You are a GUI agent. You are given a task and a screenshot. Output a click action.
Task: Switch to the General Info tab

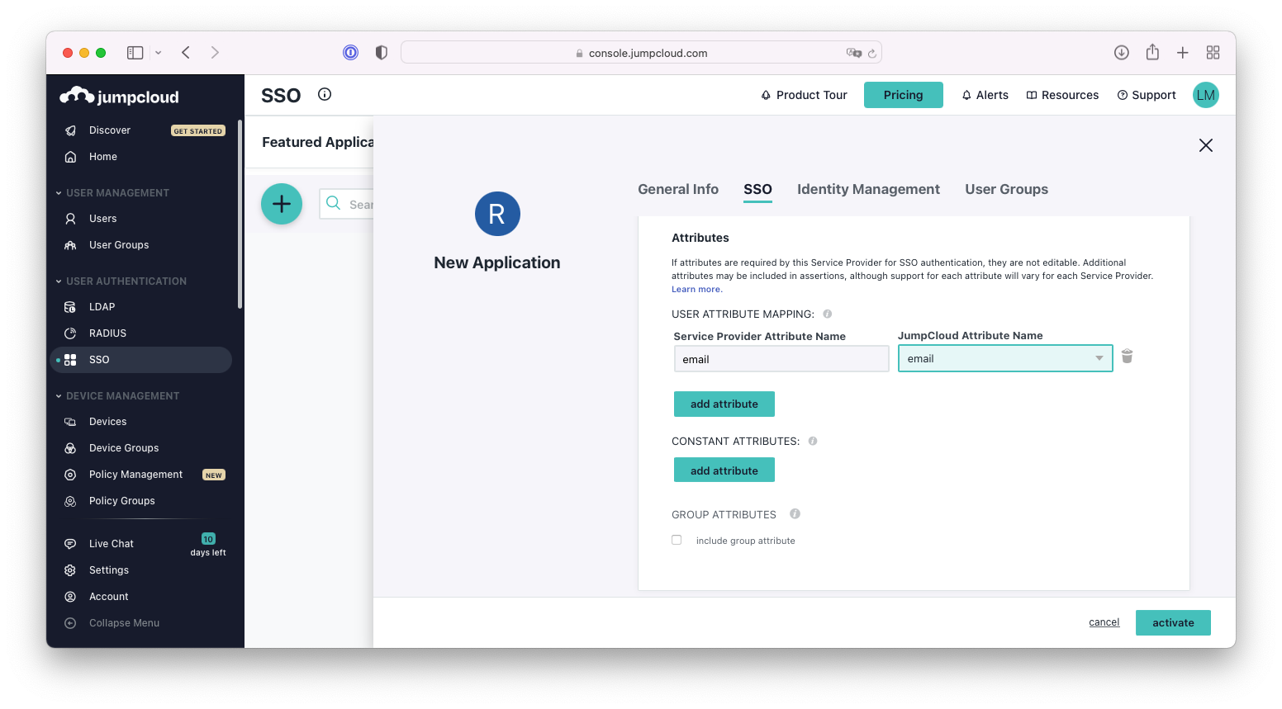[x=678, y=189]
